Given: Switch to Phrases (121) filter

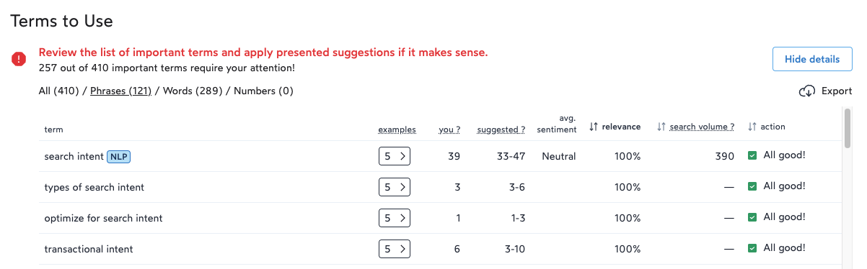Looking at the screenshot, I should pyautogui.click(x=120, y=91).
